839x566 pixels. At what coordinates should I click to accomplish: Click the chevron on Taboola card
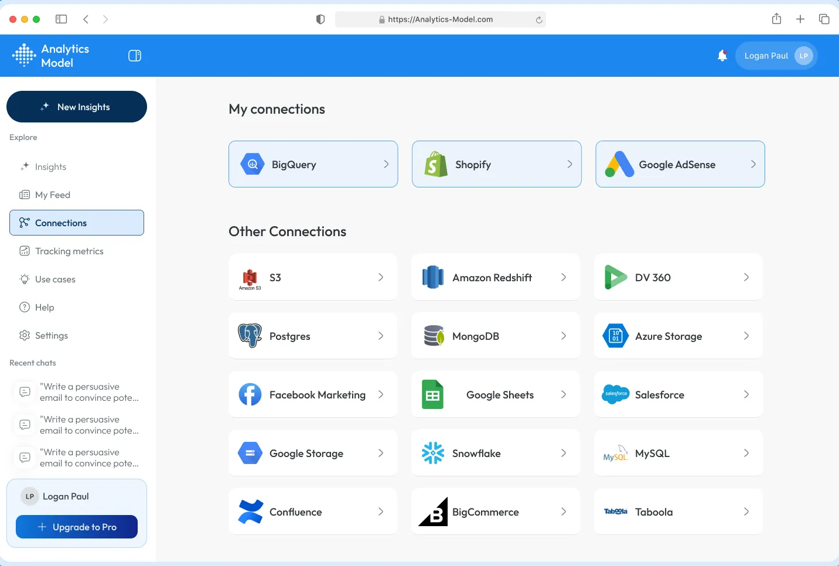746,512
